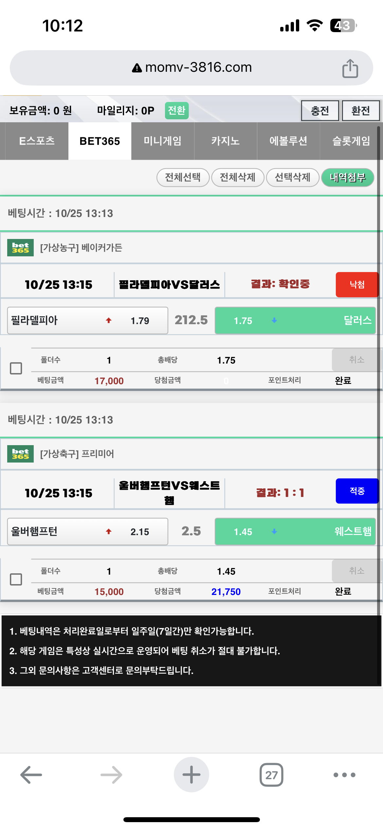This screenshot has width=383, height=830.
Task: Tap the 선택삭제 button
Action: tap(293, 177)
